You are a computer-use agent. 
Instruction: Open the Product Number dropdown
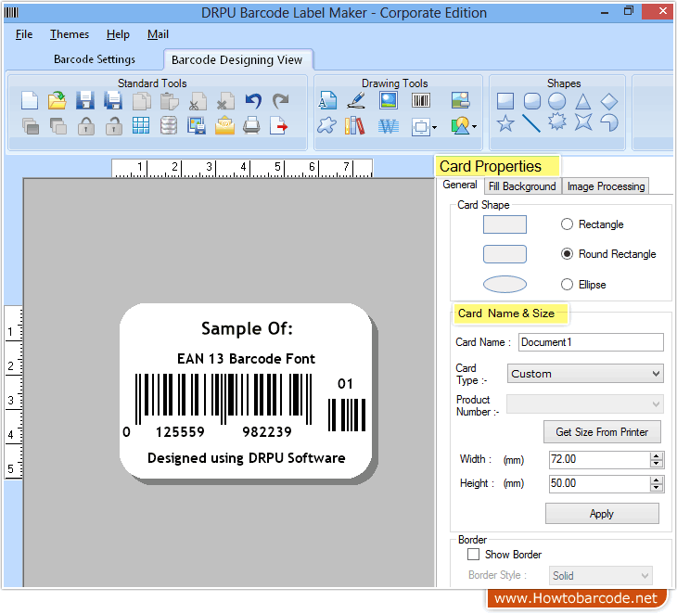click(x=585, y=404)
